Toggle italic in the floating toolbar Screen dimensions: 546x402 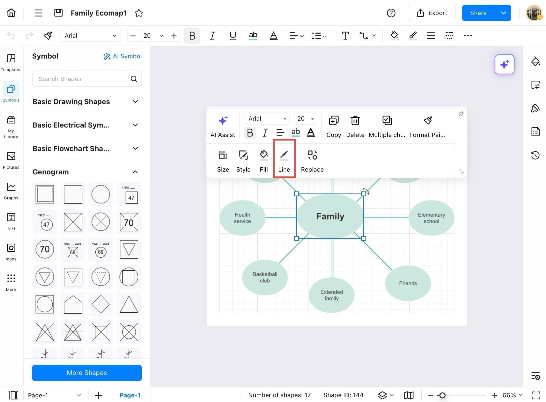pos(265,133)
